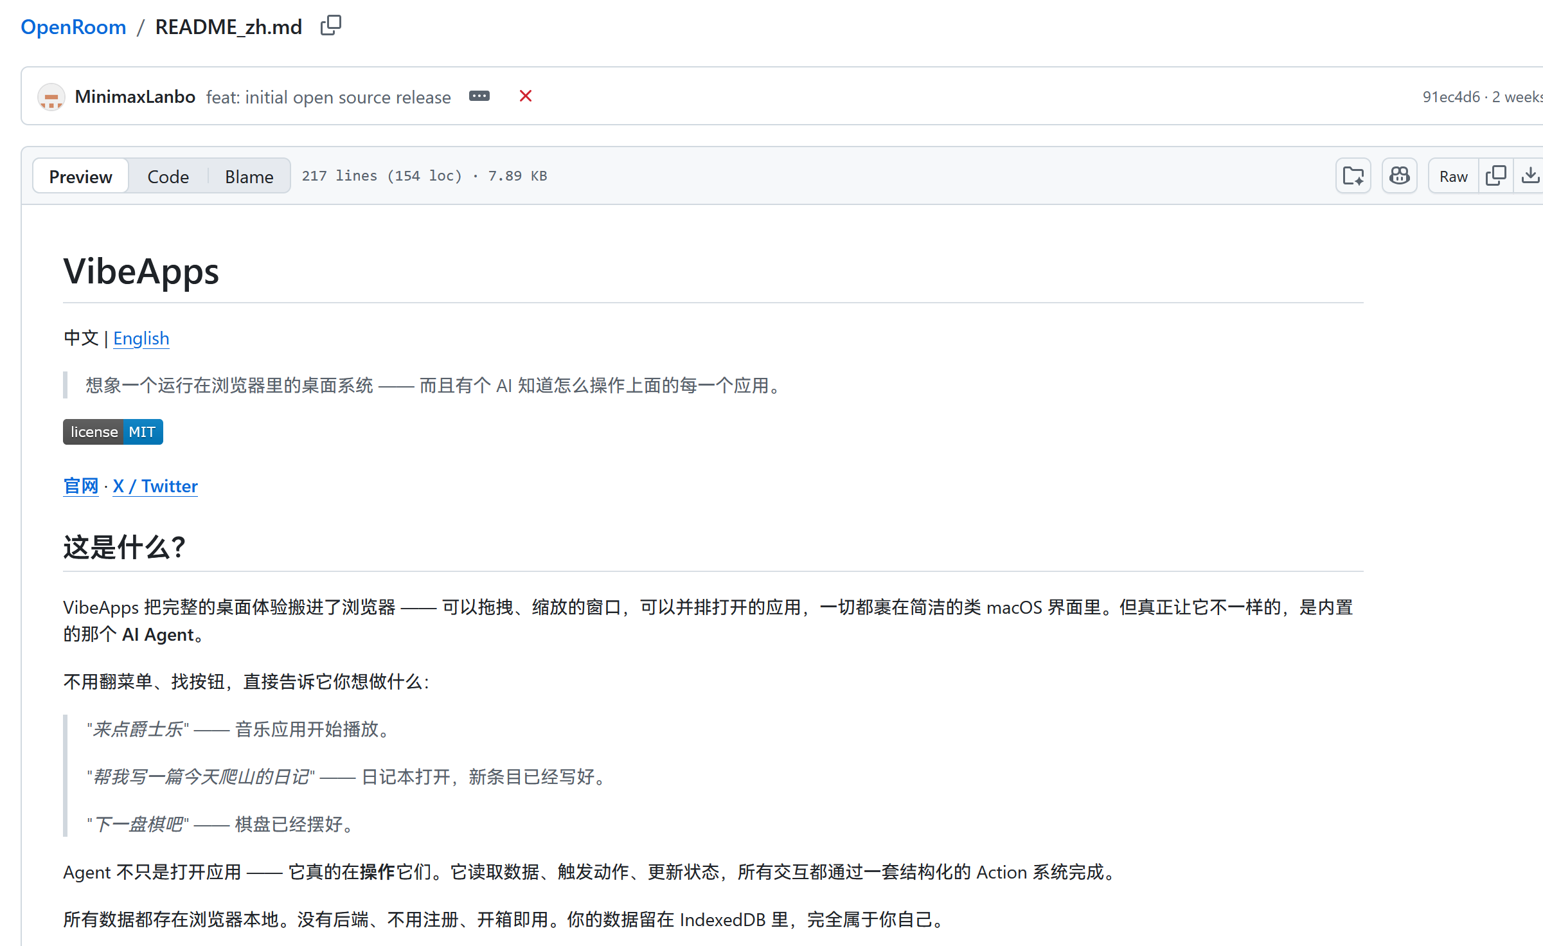Switch to Code tab

point(168,176)
